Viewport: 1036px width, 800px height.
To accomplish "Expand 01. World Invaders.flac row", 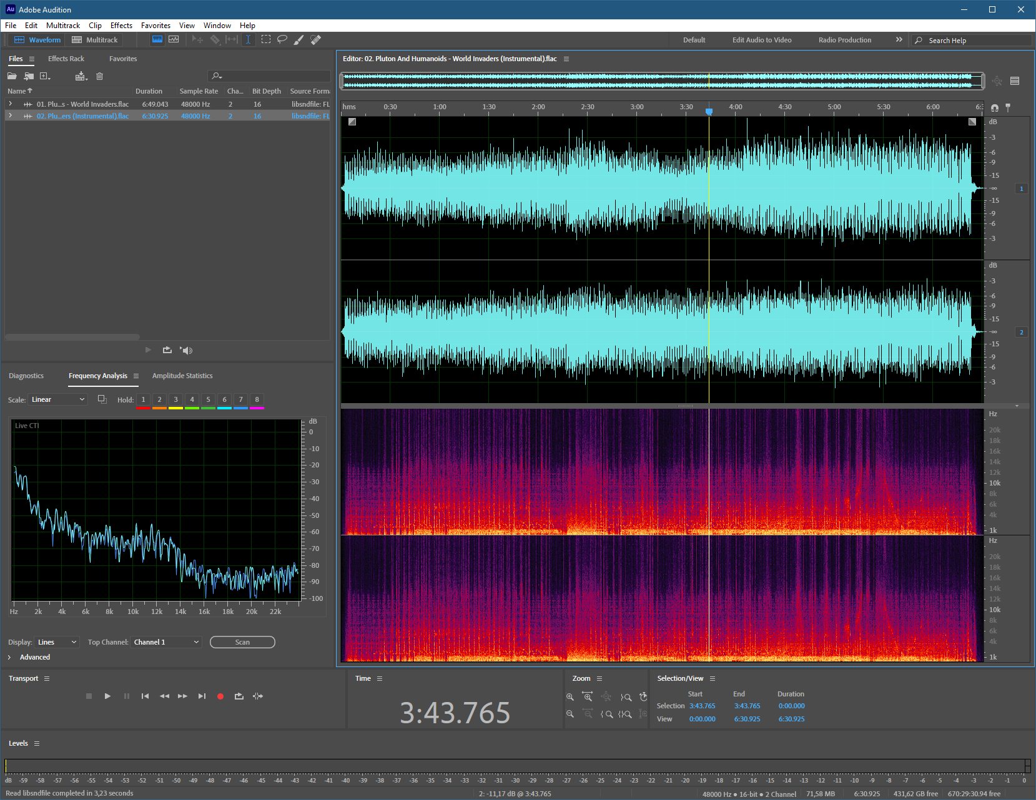I will [10, 104].
